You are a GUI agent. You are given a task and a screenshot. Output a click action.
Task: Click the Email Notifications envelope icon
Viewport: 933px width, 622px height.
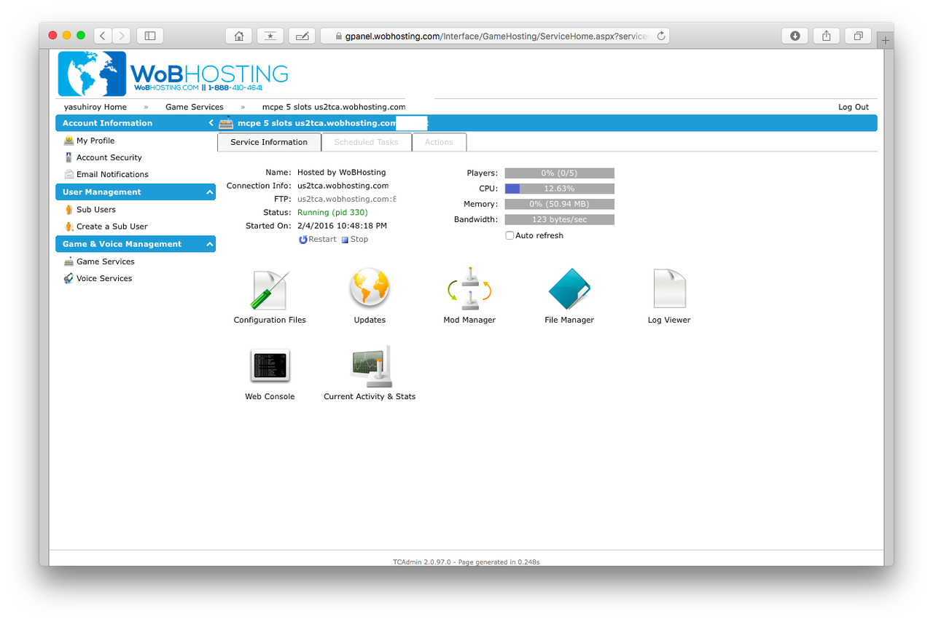point(69,174)
